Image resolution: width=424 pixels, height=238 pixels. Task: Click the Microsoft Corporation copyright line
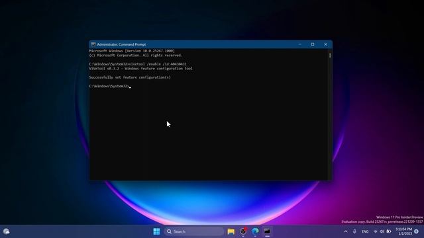tap(136, 56)
